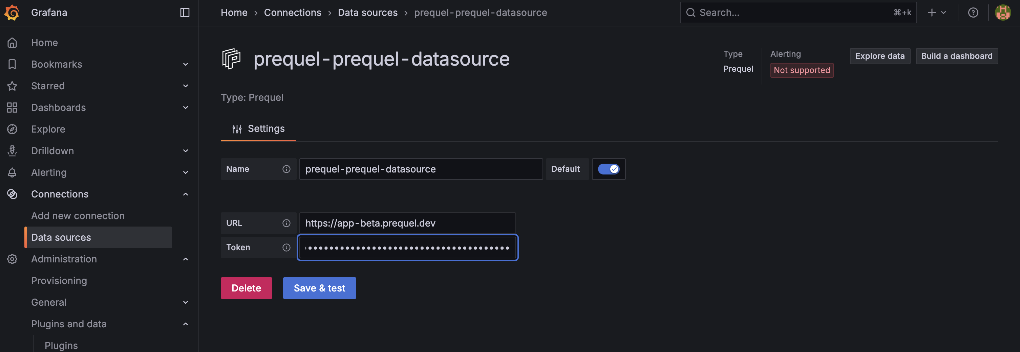Toggle the sidebar dock panel icon
Image resolution: width=1020 pixels, height=352 pixels.
185,13
